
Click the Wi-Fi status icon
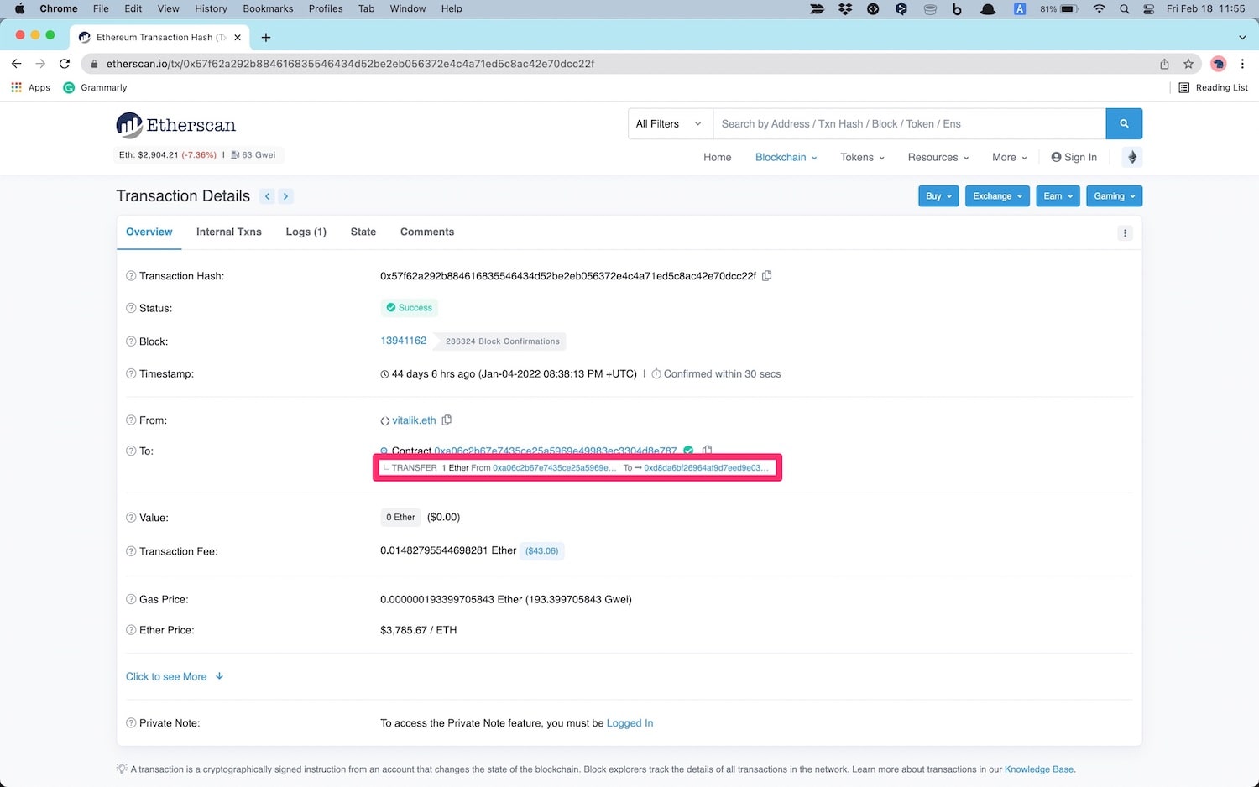click(x=1099, y=8)
